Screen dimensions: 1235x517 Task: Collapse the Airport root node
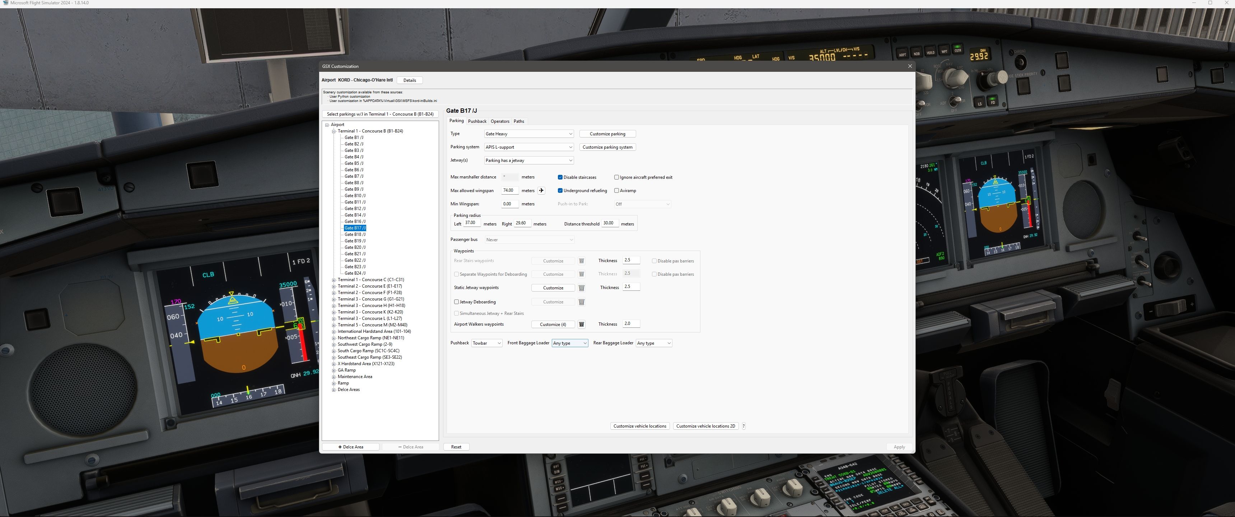click(327, 125)
